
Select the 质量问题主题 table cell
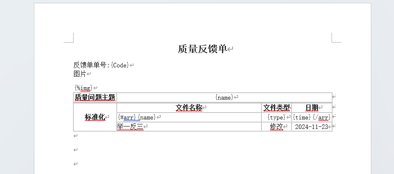click(95, 98)
